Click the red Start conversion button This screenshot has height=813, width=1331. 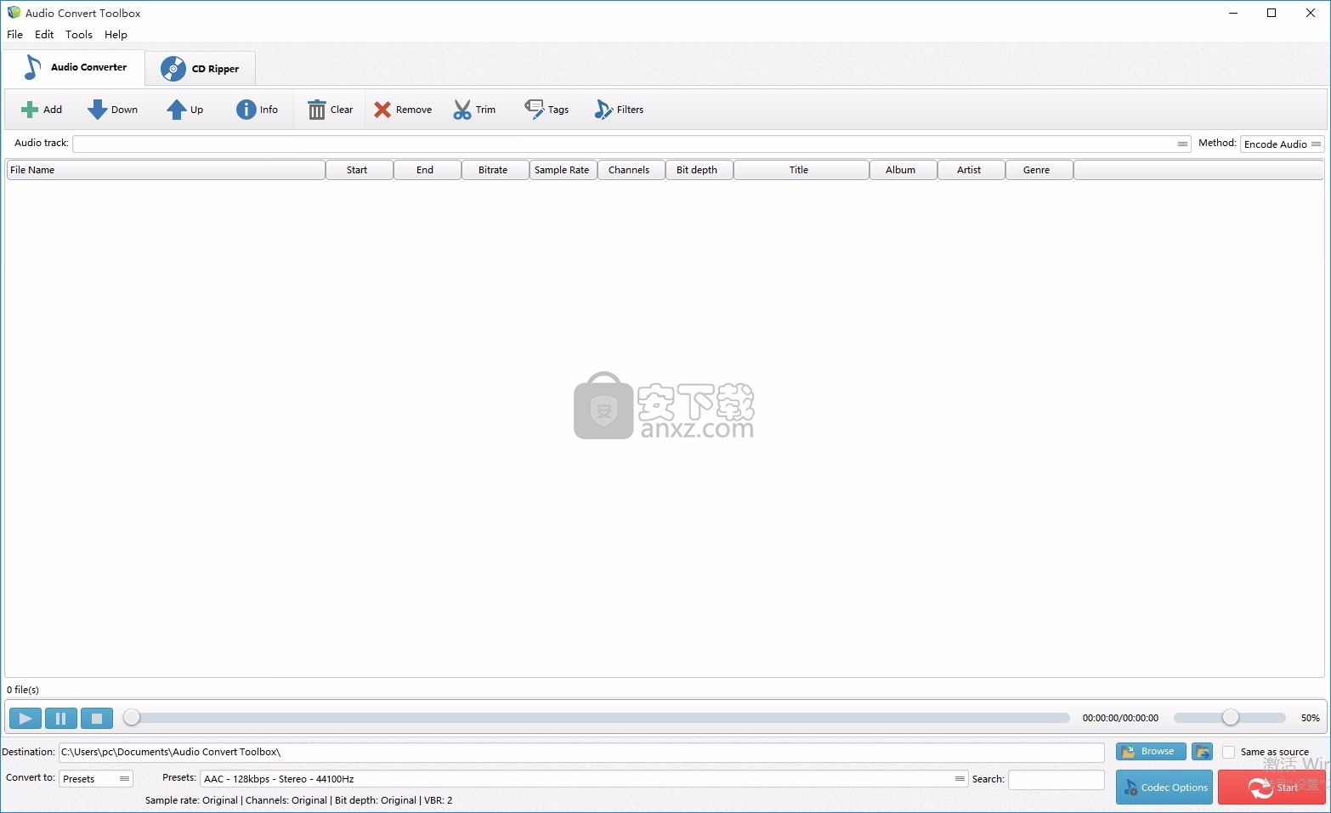pos(1272,788)
